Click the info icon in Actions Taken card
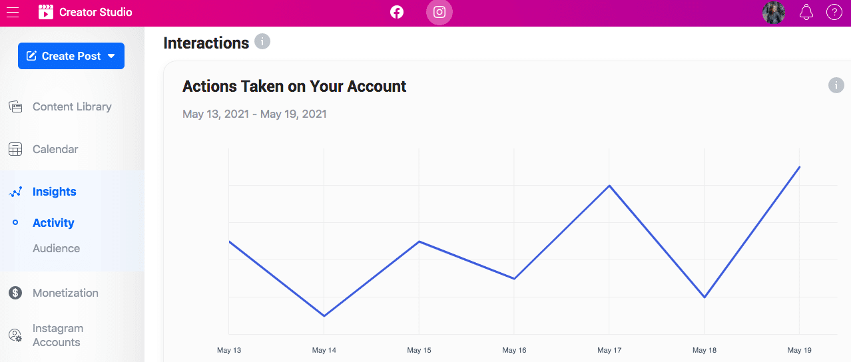 (x=836, y=85)
